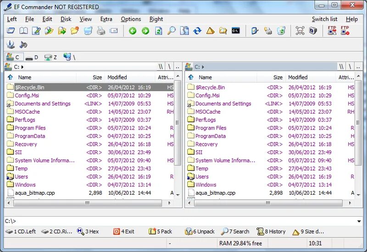Click the barrel icon next to skull
Image resolution: width=367 pixels, height=252 pixels.
click(313, 31)
